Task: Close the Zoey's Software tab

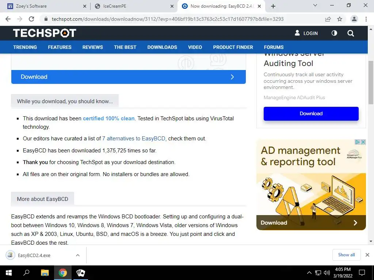Action: 85,6
